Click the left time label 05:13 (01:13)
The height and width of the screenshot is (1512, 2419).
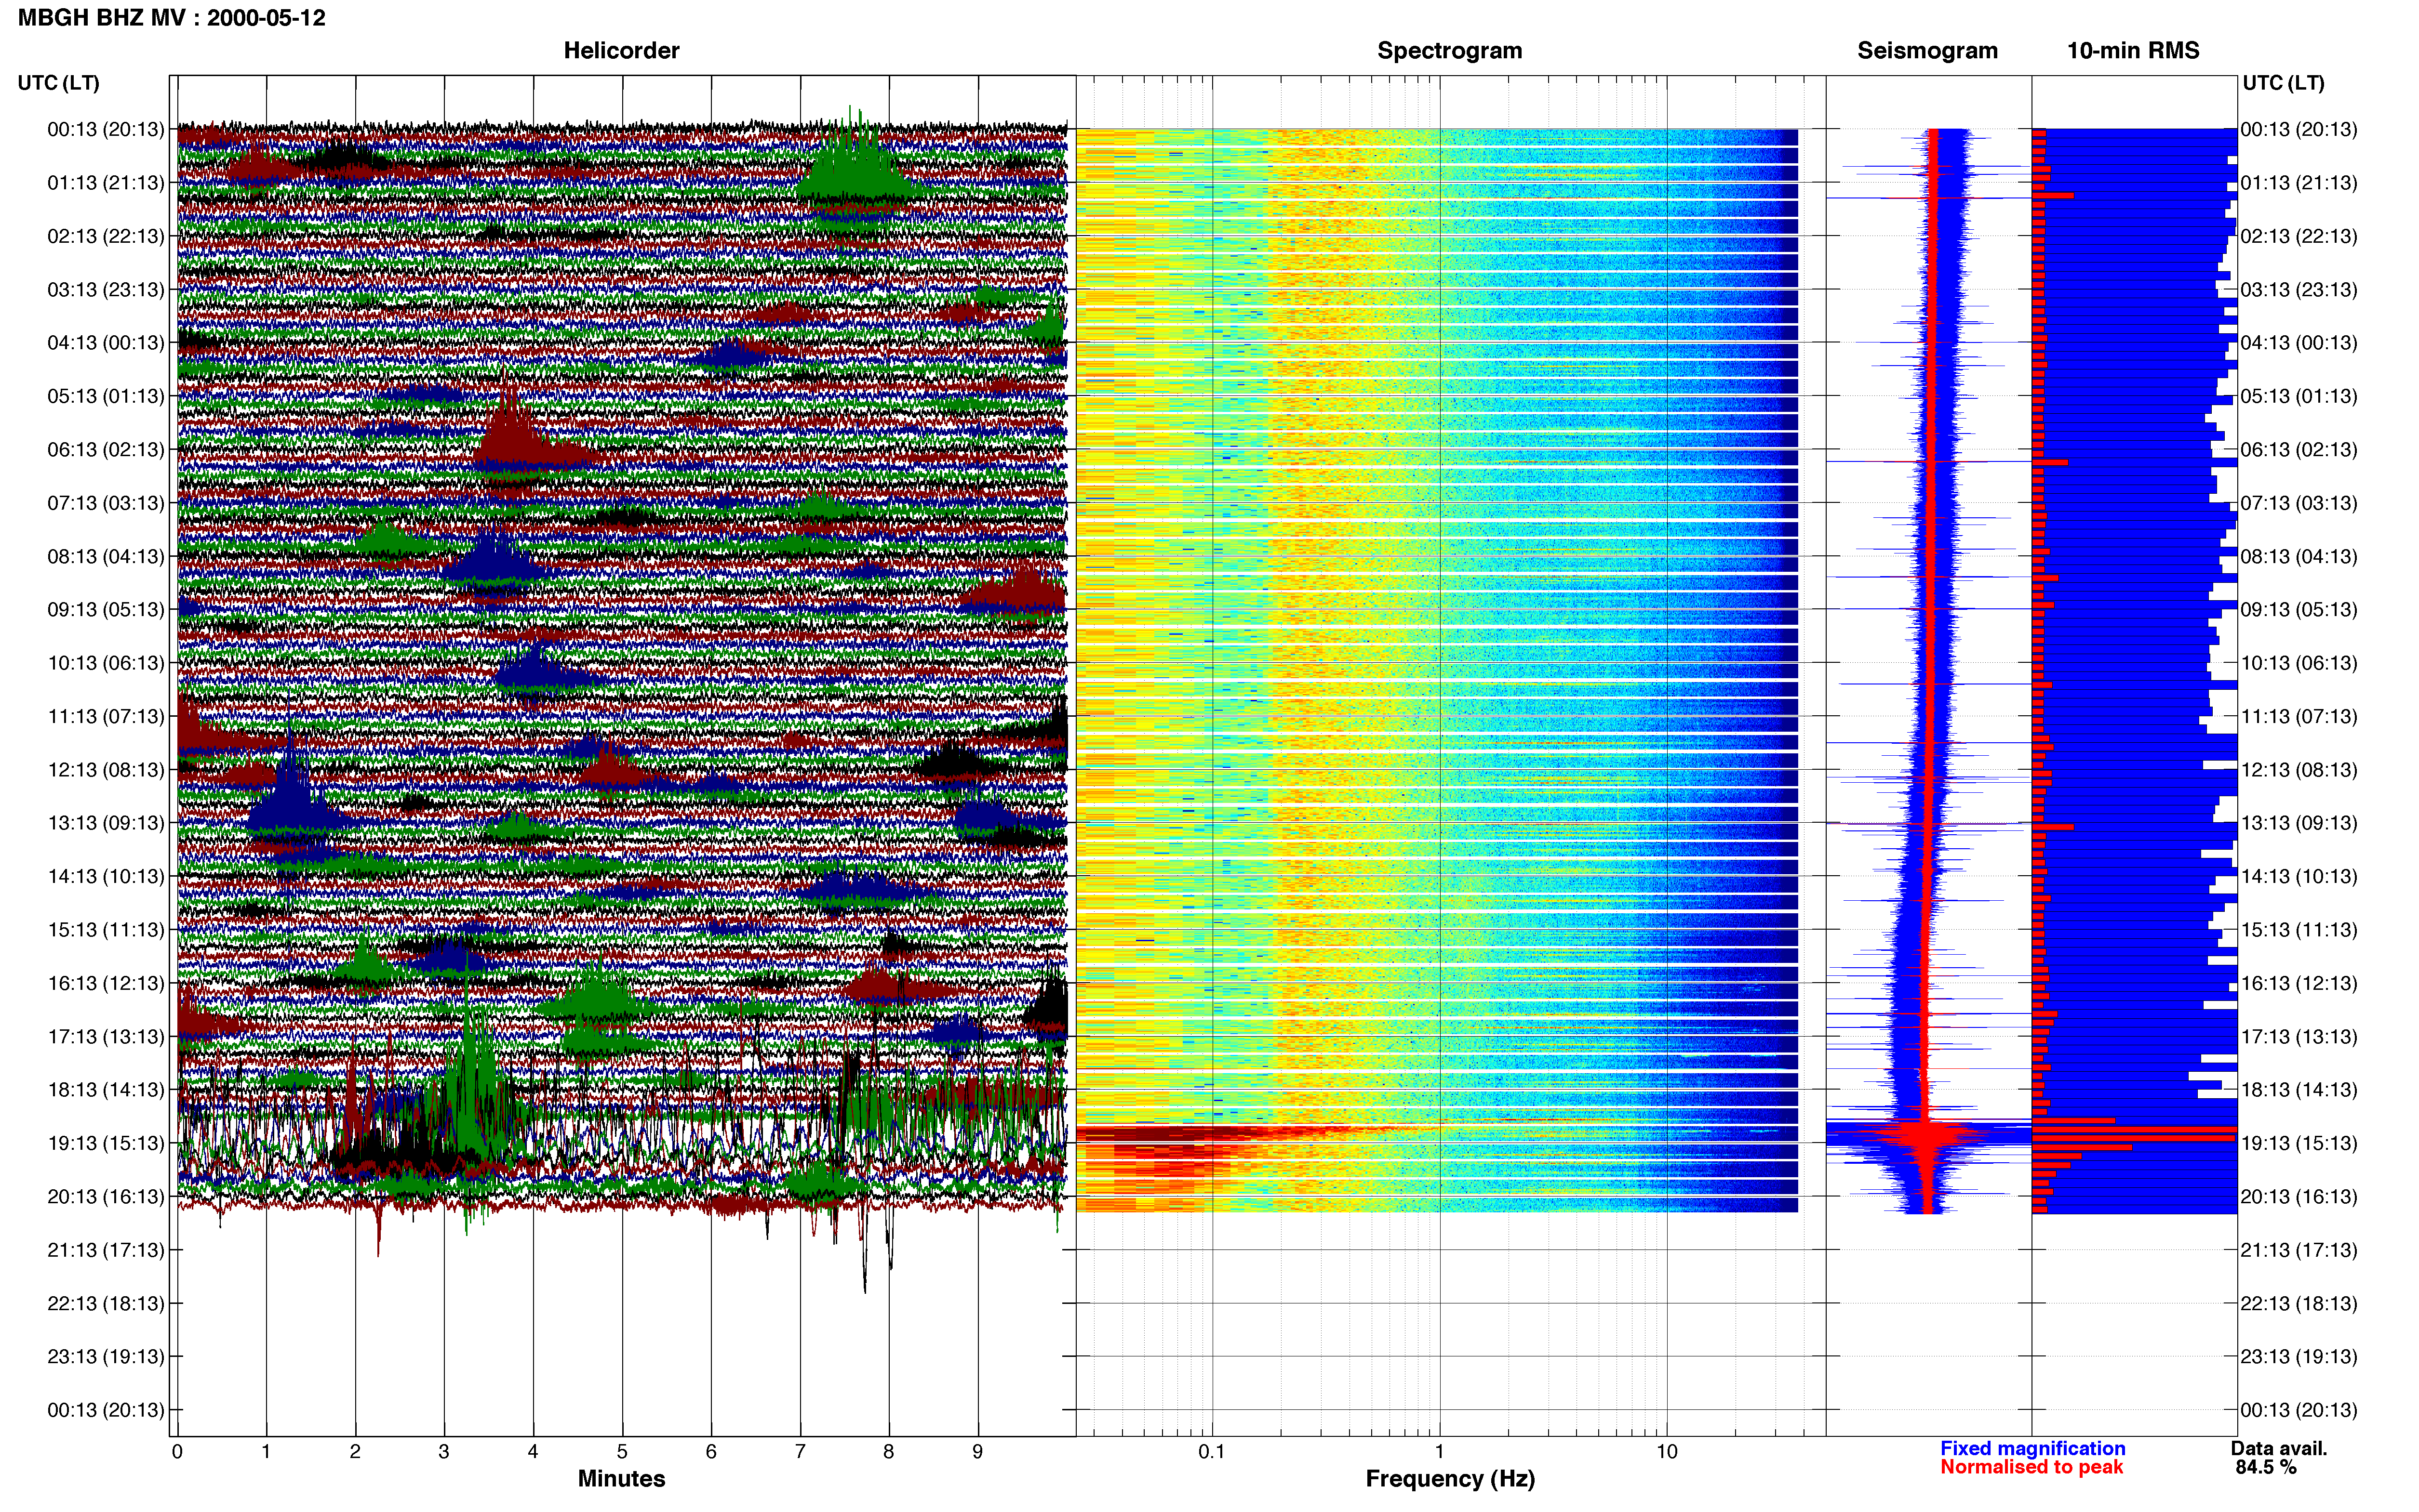[x=105, y=396]
